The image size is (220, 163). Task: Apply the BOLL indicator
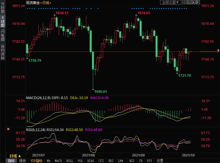[x=70, y=161]
